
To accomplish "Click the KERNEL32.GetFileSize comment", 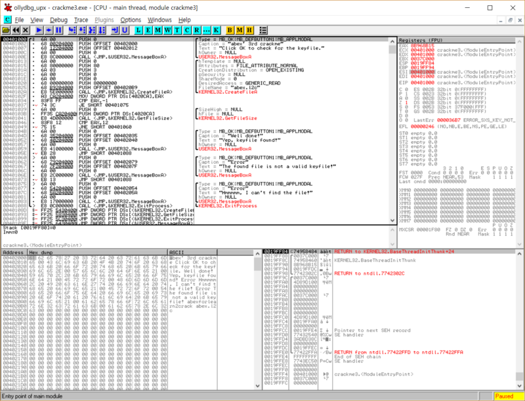I will (228, 118).
